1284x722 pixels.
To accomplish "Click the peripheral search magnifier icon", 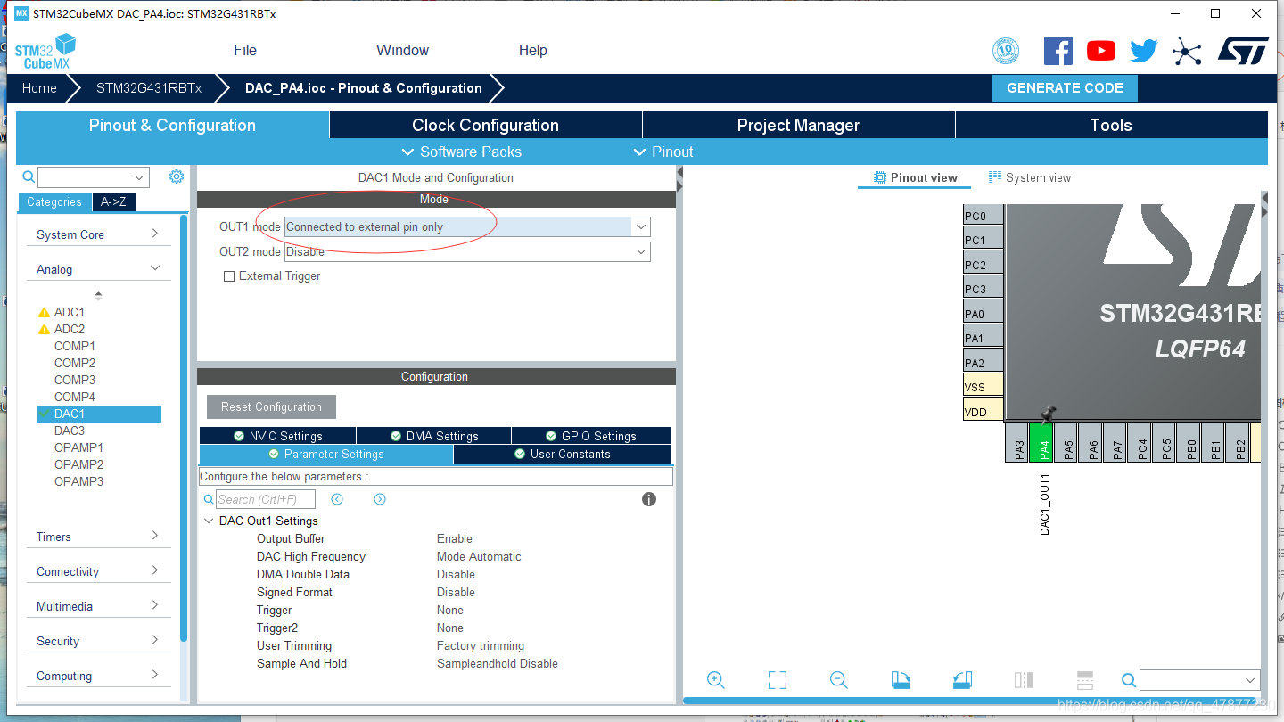I will [29, 176].
